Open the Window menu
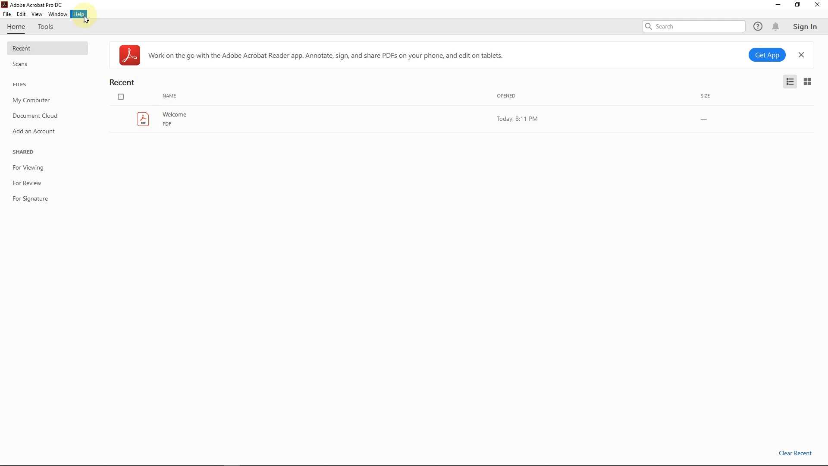Screen dimensions: 828x466 pyautogui.click(x=57, y=14)
